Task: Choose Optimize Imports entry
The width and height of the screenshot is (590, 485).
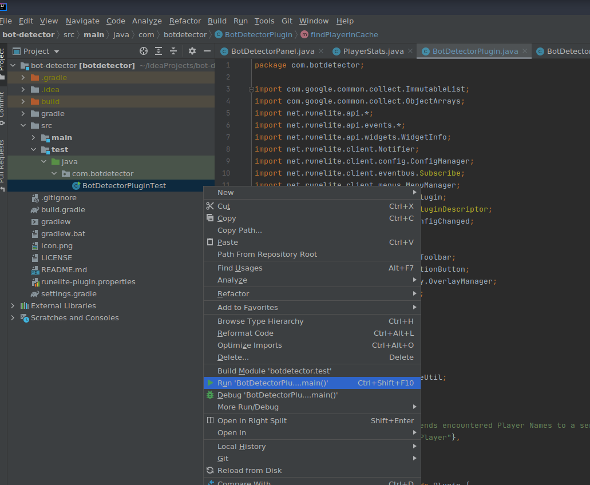Action: pos(312,345)
